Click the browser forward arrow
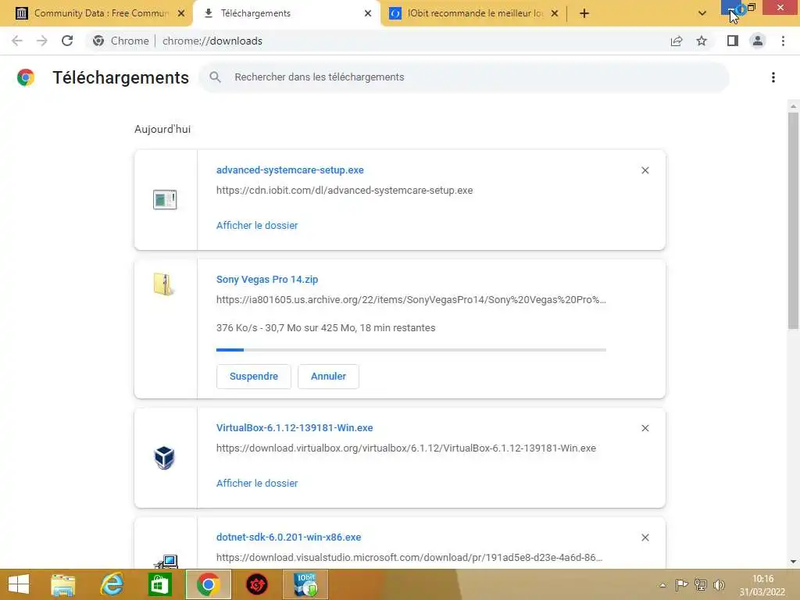 click(42, 41)
